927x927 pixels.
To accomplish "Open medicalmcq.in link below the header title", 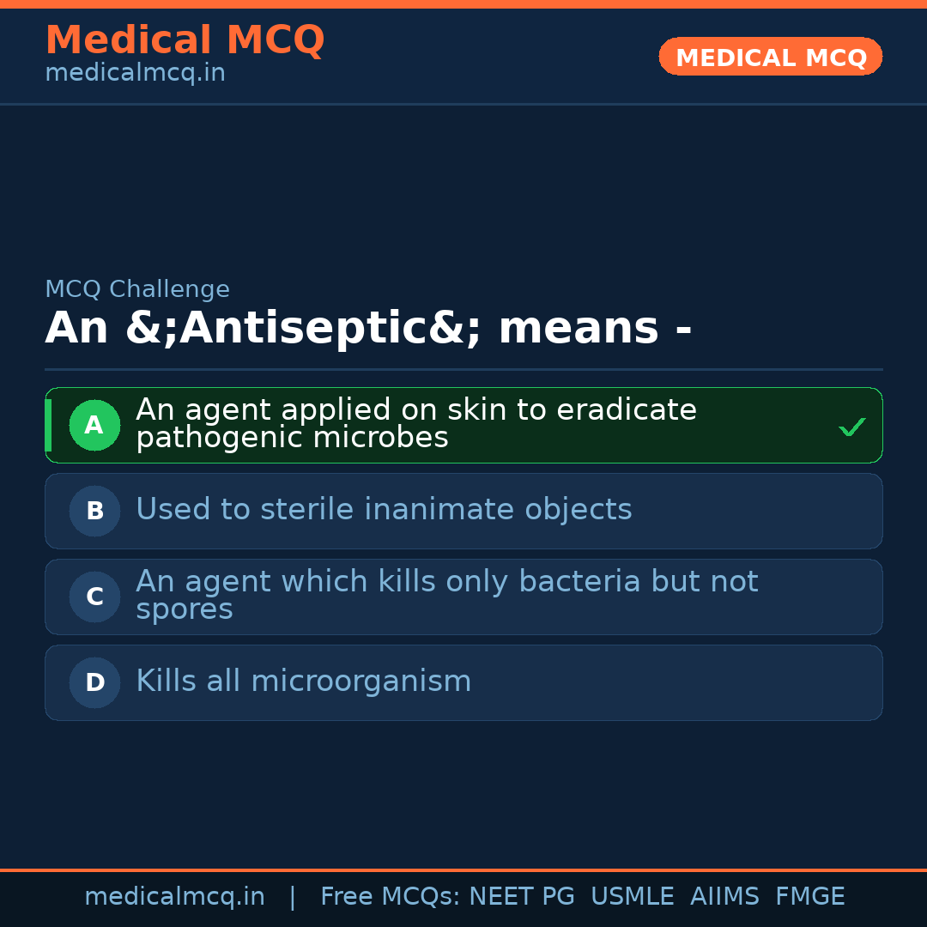I will [x=135, y=74].
